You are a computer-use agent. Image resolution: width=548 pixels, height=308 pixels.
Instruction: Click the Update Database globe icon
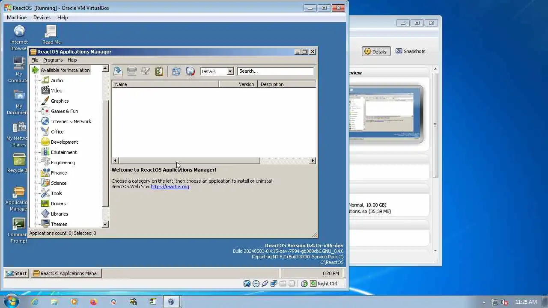[190, 71]
